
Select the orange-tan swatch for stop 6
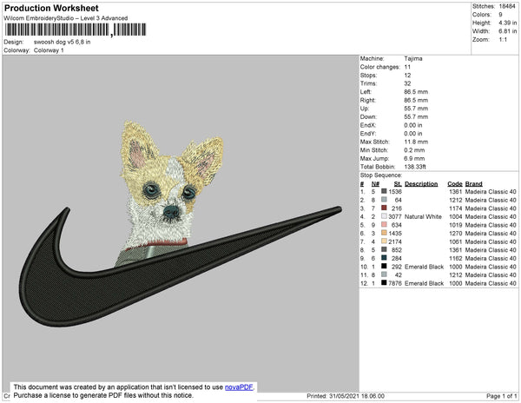[x=384, y=233]
